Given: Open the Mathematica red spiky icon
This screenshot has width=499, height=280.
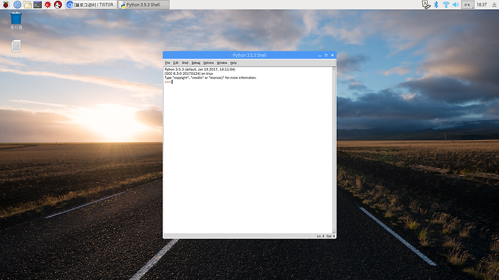Looking at the screenshot, I should [x=48, y=4].
